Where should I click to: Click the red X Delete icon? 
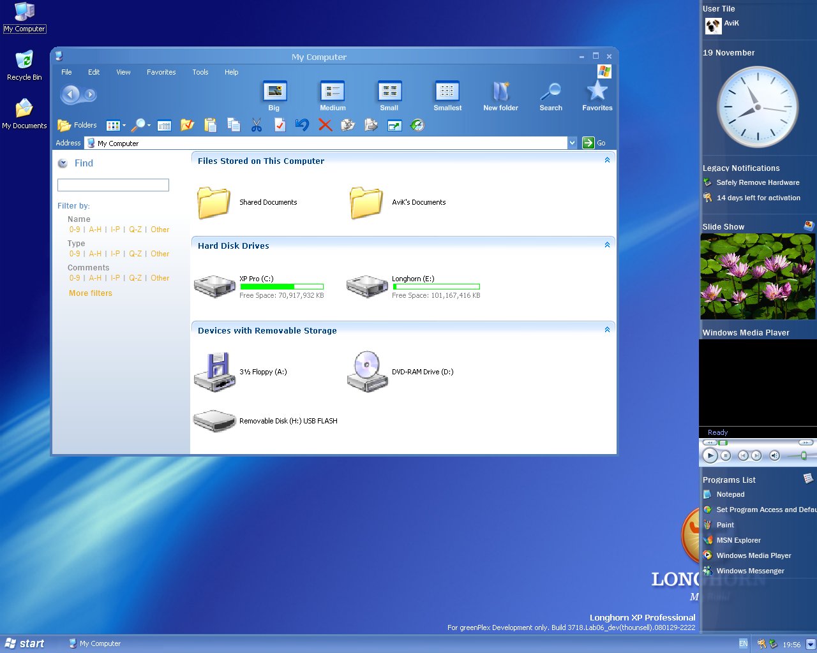click(326, 125)
